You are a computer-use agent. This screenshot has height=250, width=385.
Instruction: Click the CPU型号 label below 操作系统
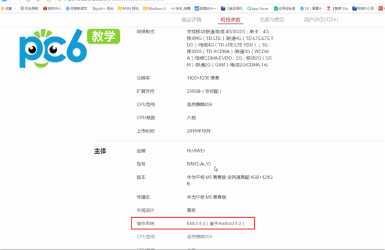146,237
